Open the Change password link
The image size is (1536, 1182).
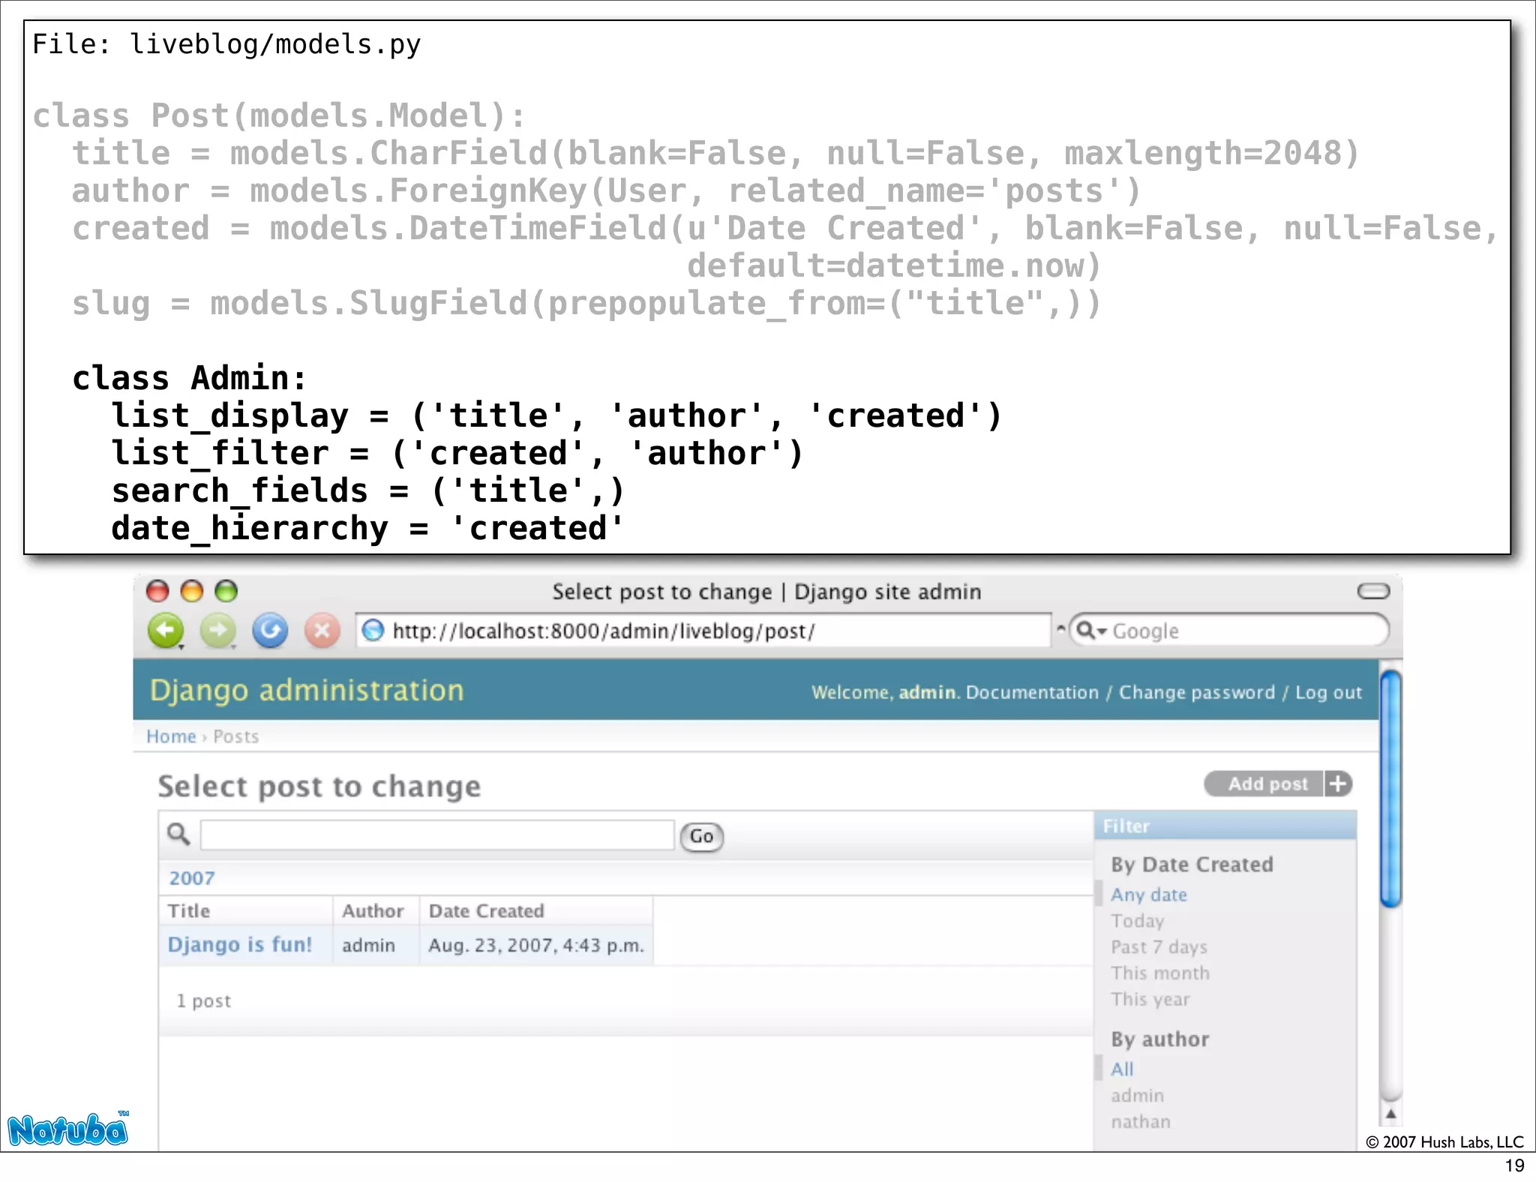click(1197, 692)
